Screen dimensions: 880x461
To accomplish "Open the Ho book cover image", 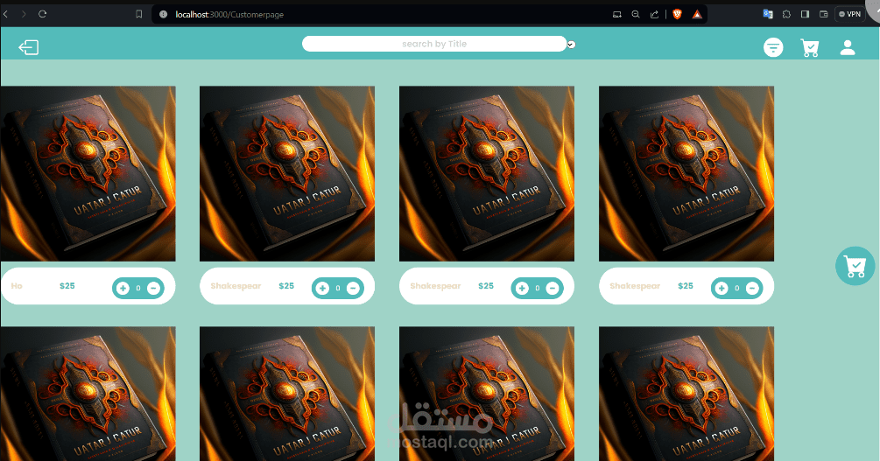I will (88, 174).
